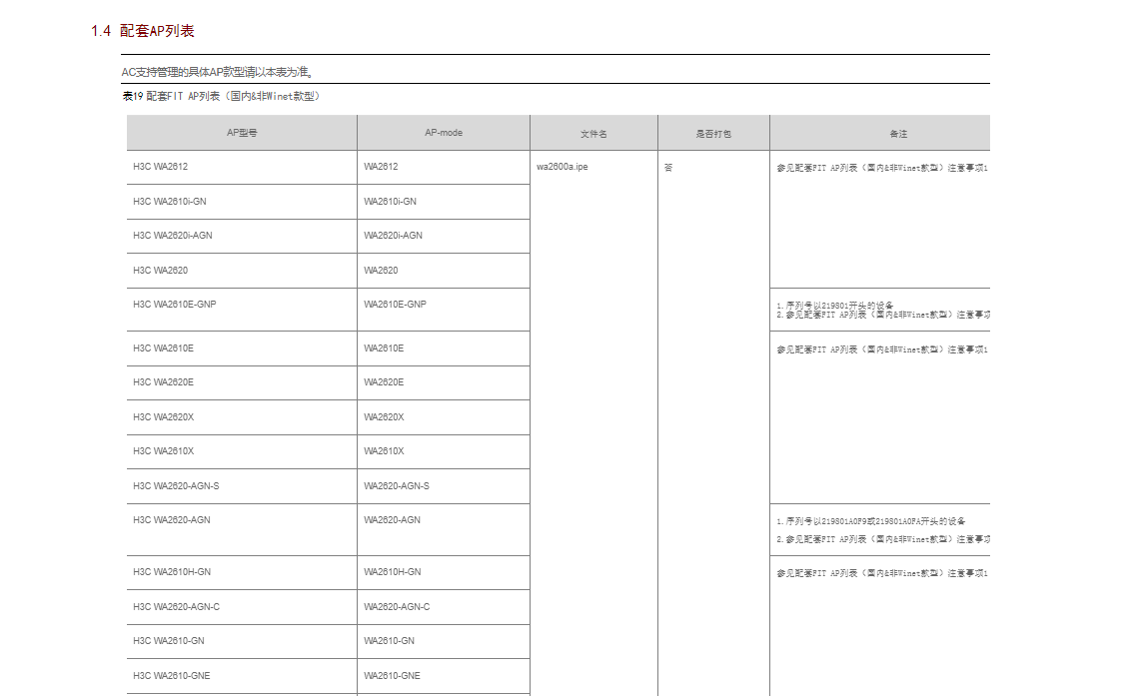This screenshot has width=1142, height=696.
Task: Select the 'H3C WA2620-AGN' AP型号 cell
Action: point(242,530)
